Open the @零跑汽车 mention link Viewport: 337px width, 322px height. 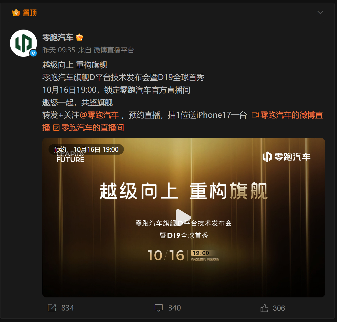pos(99,115)
